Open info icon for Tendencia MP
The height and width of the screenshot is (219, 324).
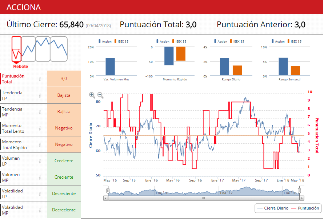[40, 112]
